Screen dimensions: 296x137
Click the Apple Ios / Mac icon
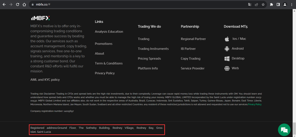coord(227,39)
